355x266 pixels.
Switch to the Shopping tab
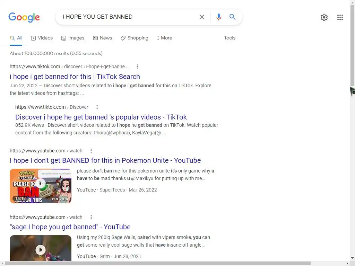(x=134, y=38)
